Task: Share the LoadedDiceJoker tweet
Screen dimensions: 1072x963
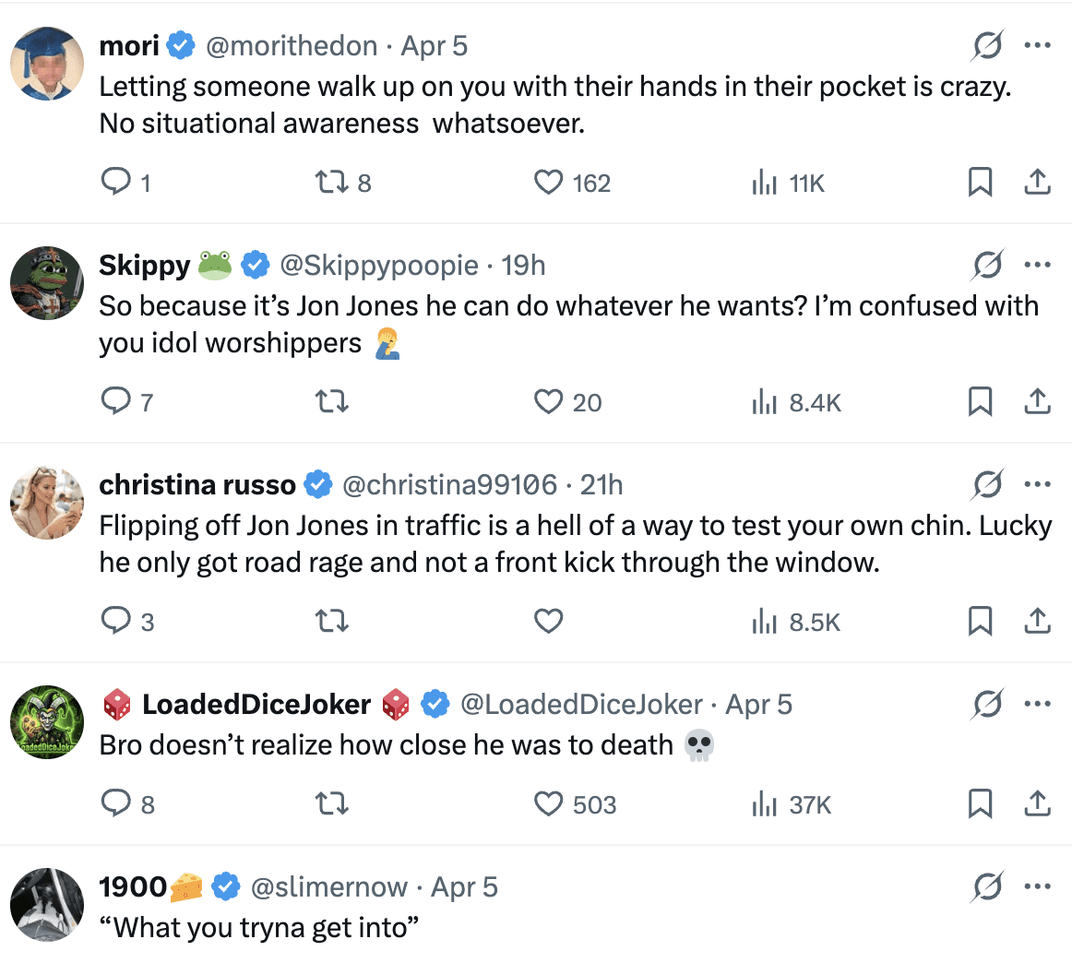Action: tap(1038, 804)
